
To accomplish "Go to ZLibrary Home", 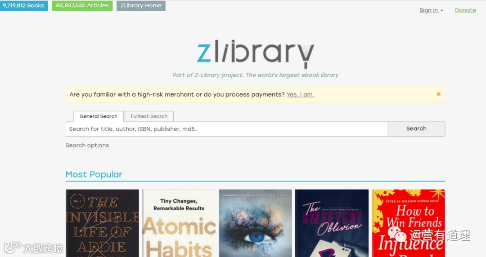I will point(141,5).
